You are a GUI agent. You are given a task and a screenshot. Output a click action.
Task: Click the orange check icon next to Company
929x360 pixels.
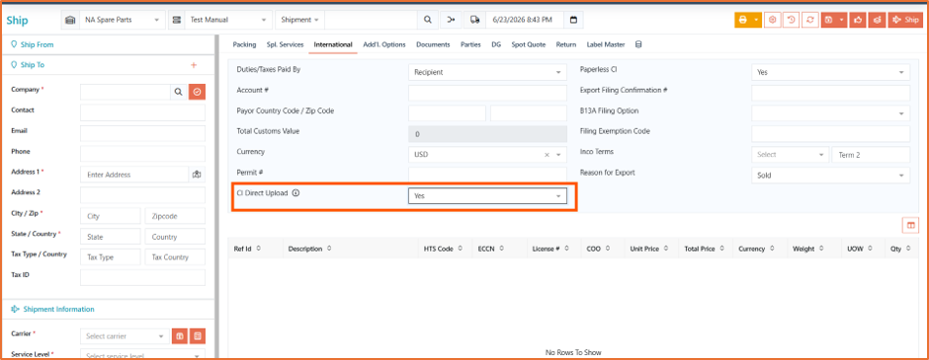click(x=198, y=92)
